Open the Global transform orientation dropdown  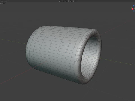[x=62, y=1]
